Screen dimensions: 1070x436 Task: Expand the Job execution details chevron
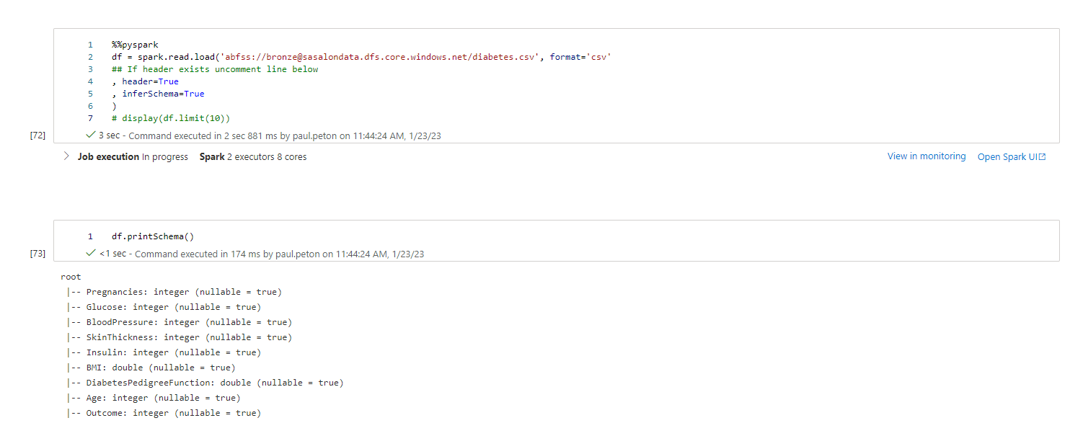pyautogui.click(x=66, y=156)
